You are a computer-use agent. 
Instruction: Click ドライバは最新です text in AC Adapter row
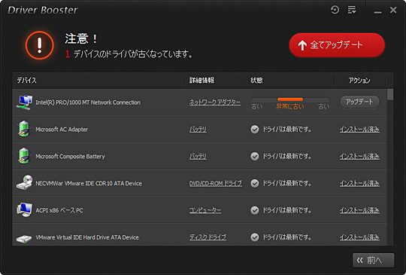(x=287, y=129)
